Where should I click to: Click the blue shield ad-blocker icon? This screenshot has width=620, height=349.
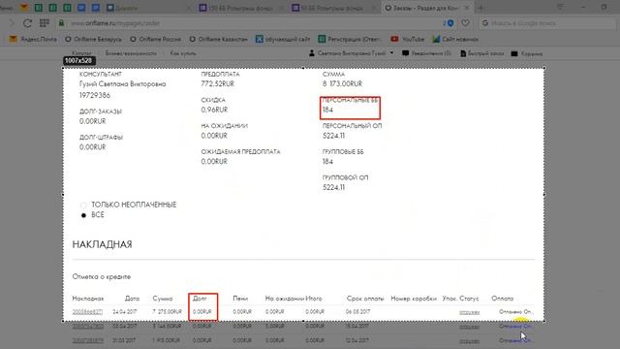[x=449, y=23]
